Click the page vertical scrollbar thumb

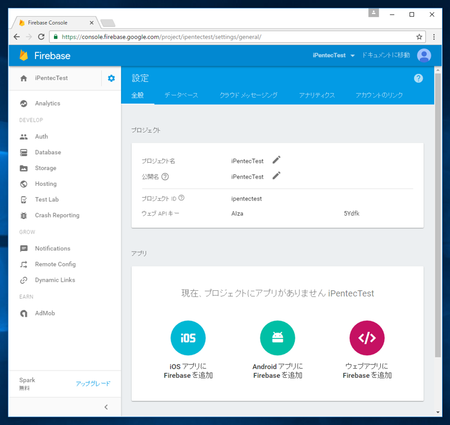(438, 215)
